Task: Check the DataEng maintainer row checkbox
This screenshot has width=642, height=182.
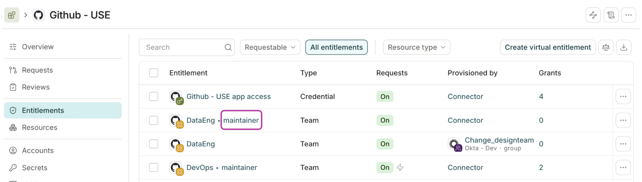Action: click(153, 120)
